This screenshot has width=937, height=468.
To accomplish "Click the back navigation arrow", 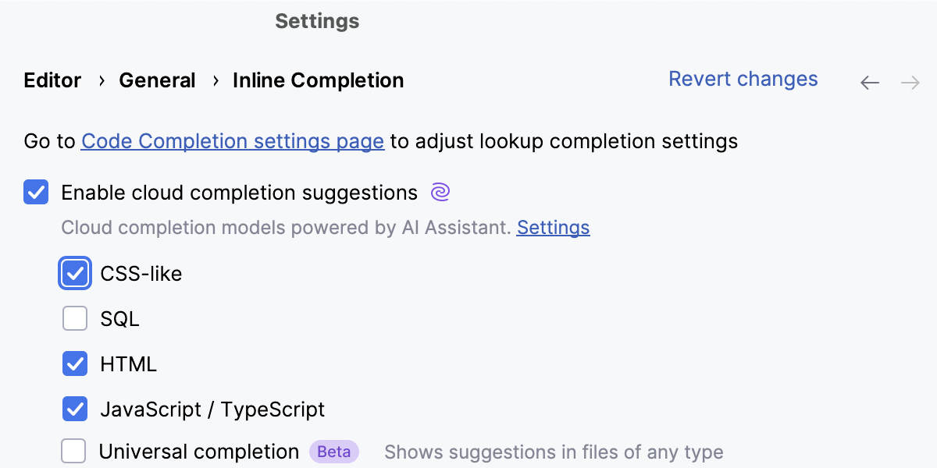I will tap(869, 81).
